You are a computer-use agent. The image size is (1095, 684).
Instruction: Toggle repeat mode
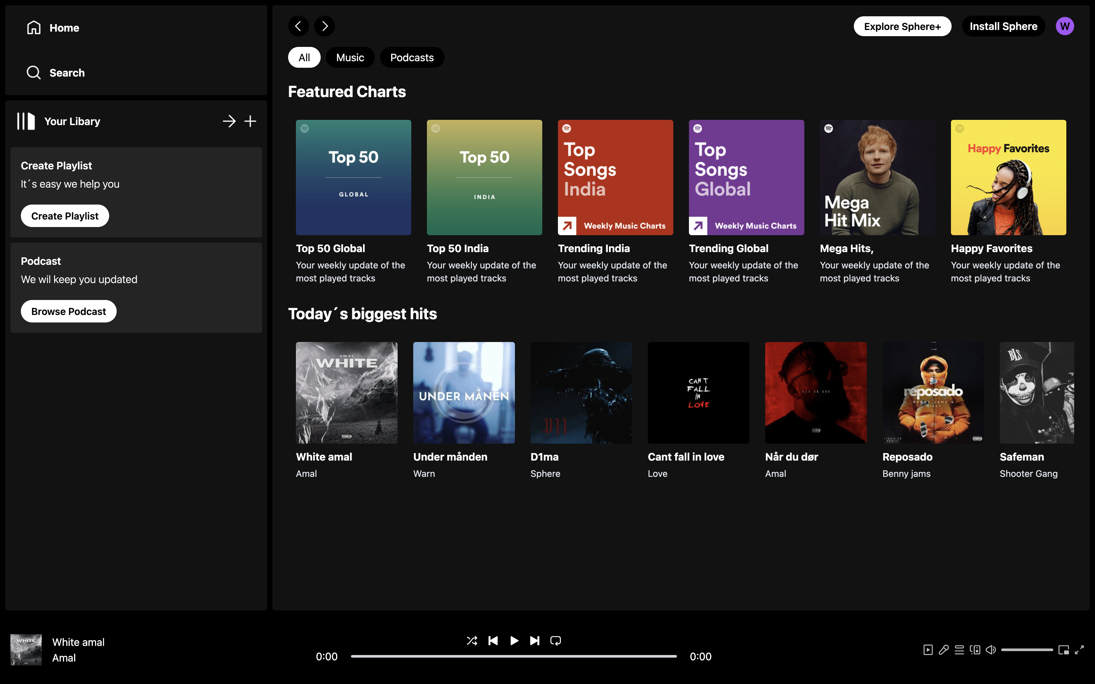point(556,641)
